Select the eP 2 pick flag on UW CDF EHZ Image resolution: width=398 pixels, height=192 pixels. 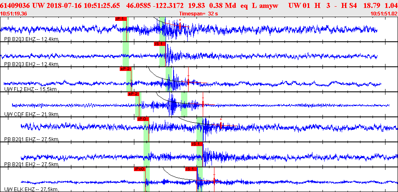pyautogui.click(x=133, y=94)
